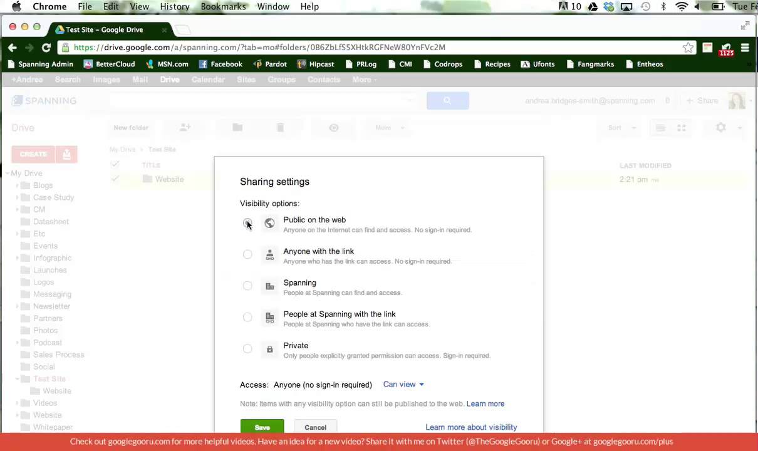Viewport: 758px width, 451px height.
Task: Open the Codrops bookmarks folder
Action: 442,64
